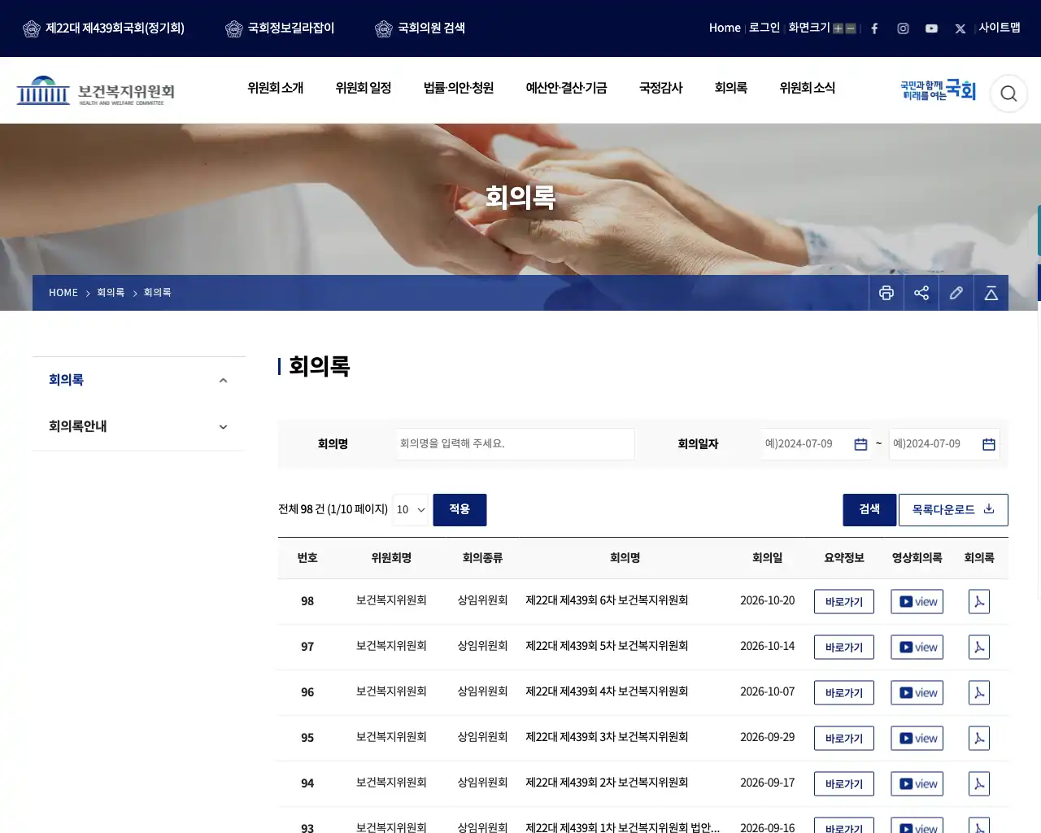Open the 법률·의안·청원 menu
The width and height of the screenshot is (1041, 833).
(459, 88)
